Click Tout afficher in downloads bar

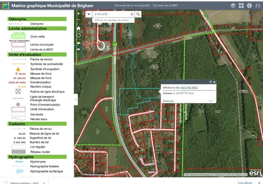[x=245, y=182]
